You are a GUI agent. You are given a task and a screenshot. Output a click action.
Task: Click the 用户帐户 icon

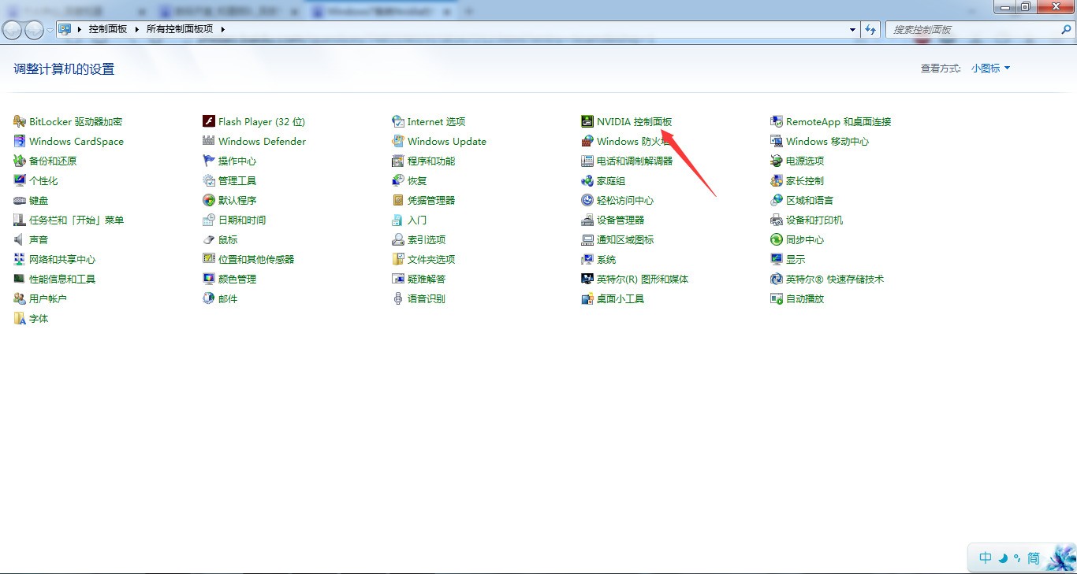coord(20,298)
